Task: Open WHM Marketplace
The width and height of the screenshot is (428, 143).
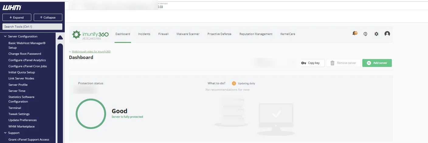Action: (x=22, y=127)
